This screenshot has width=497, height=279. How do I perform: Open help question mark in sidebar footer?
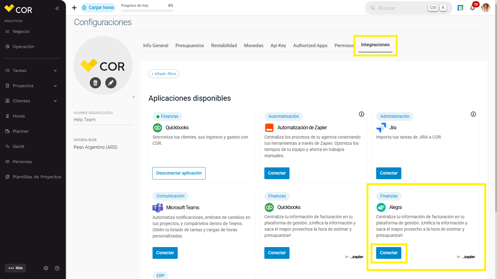[57, 268]
